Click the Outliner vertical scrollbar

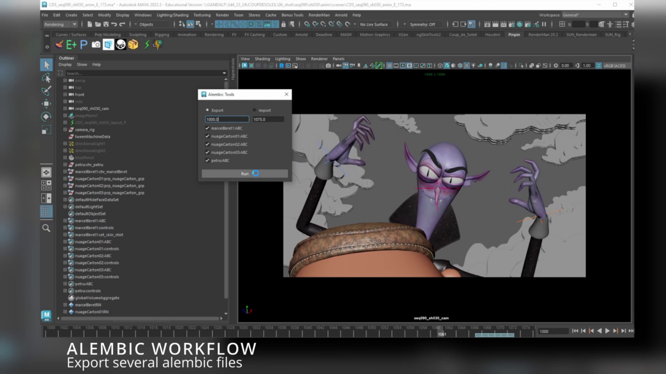[x=226, y=189]
